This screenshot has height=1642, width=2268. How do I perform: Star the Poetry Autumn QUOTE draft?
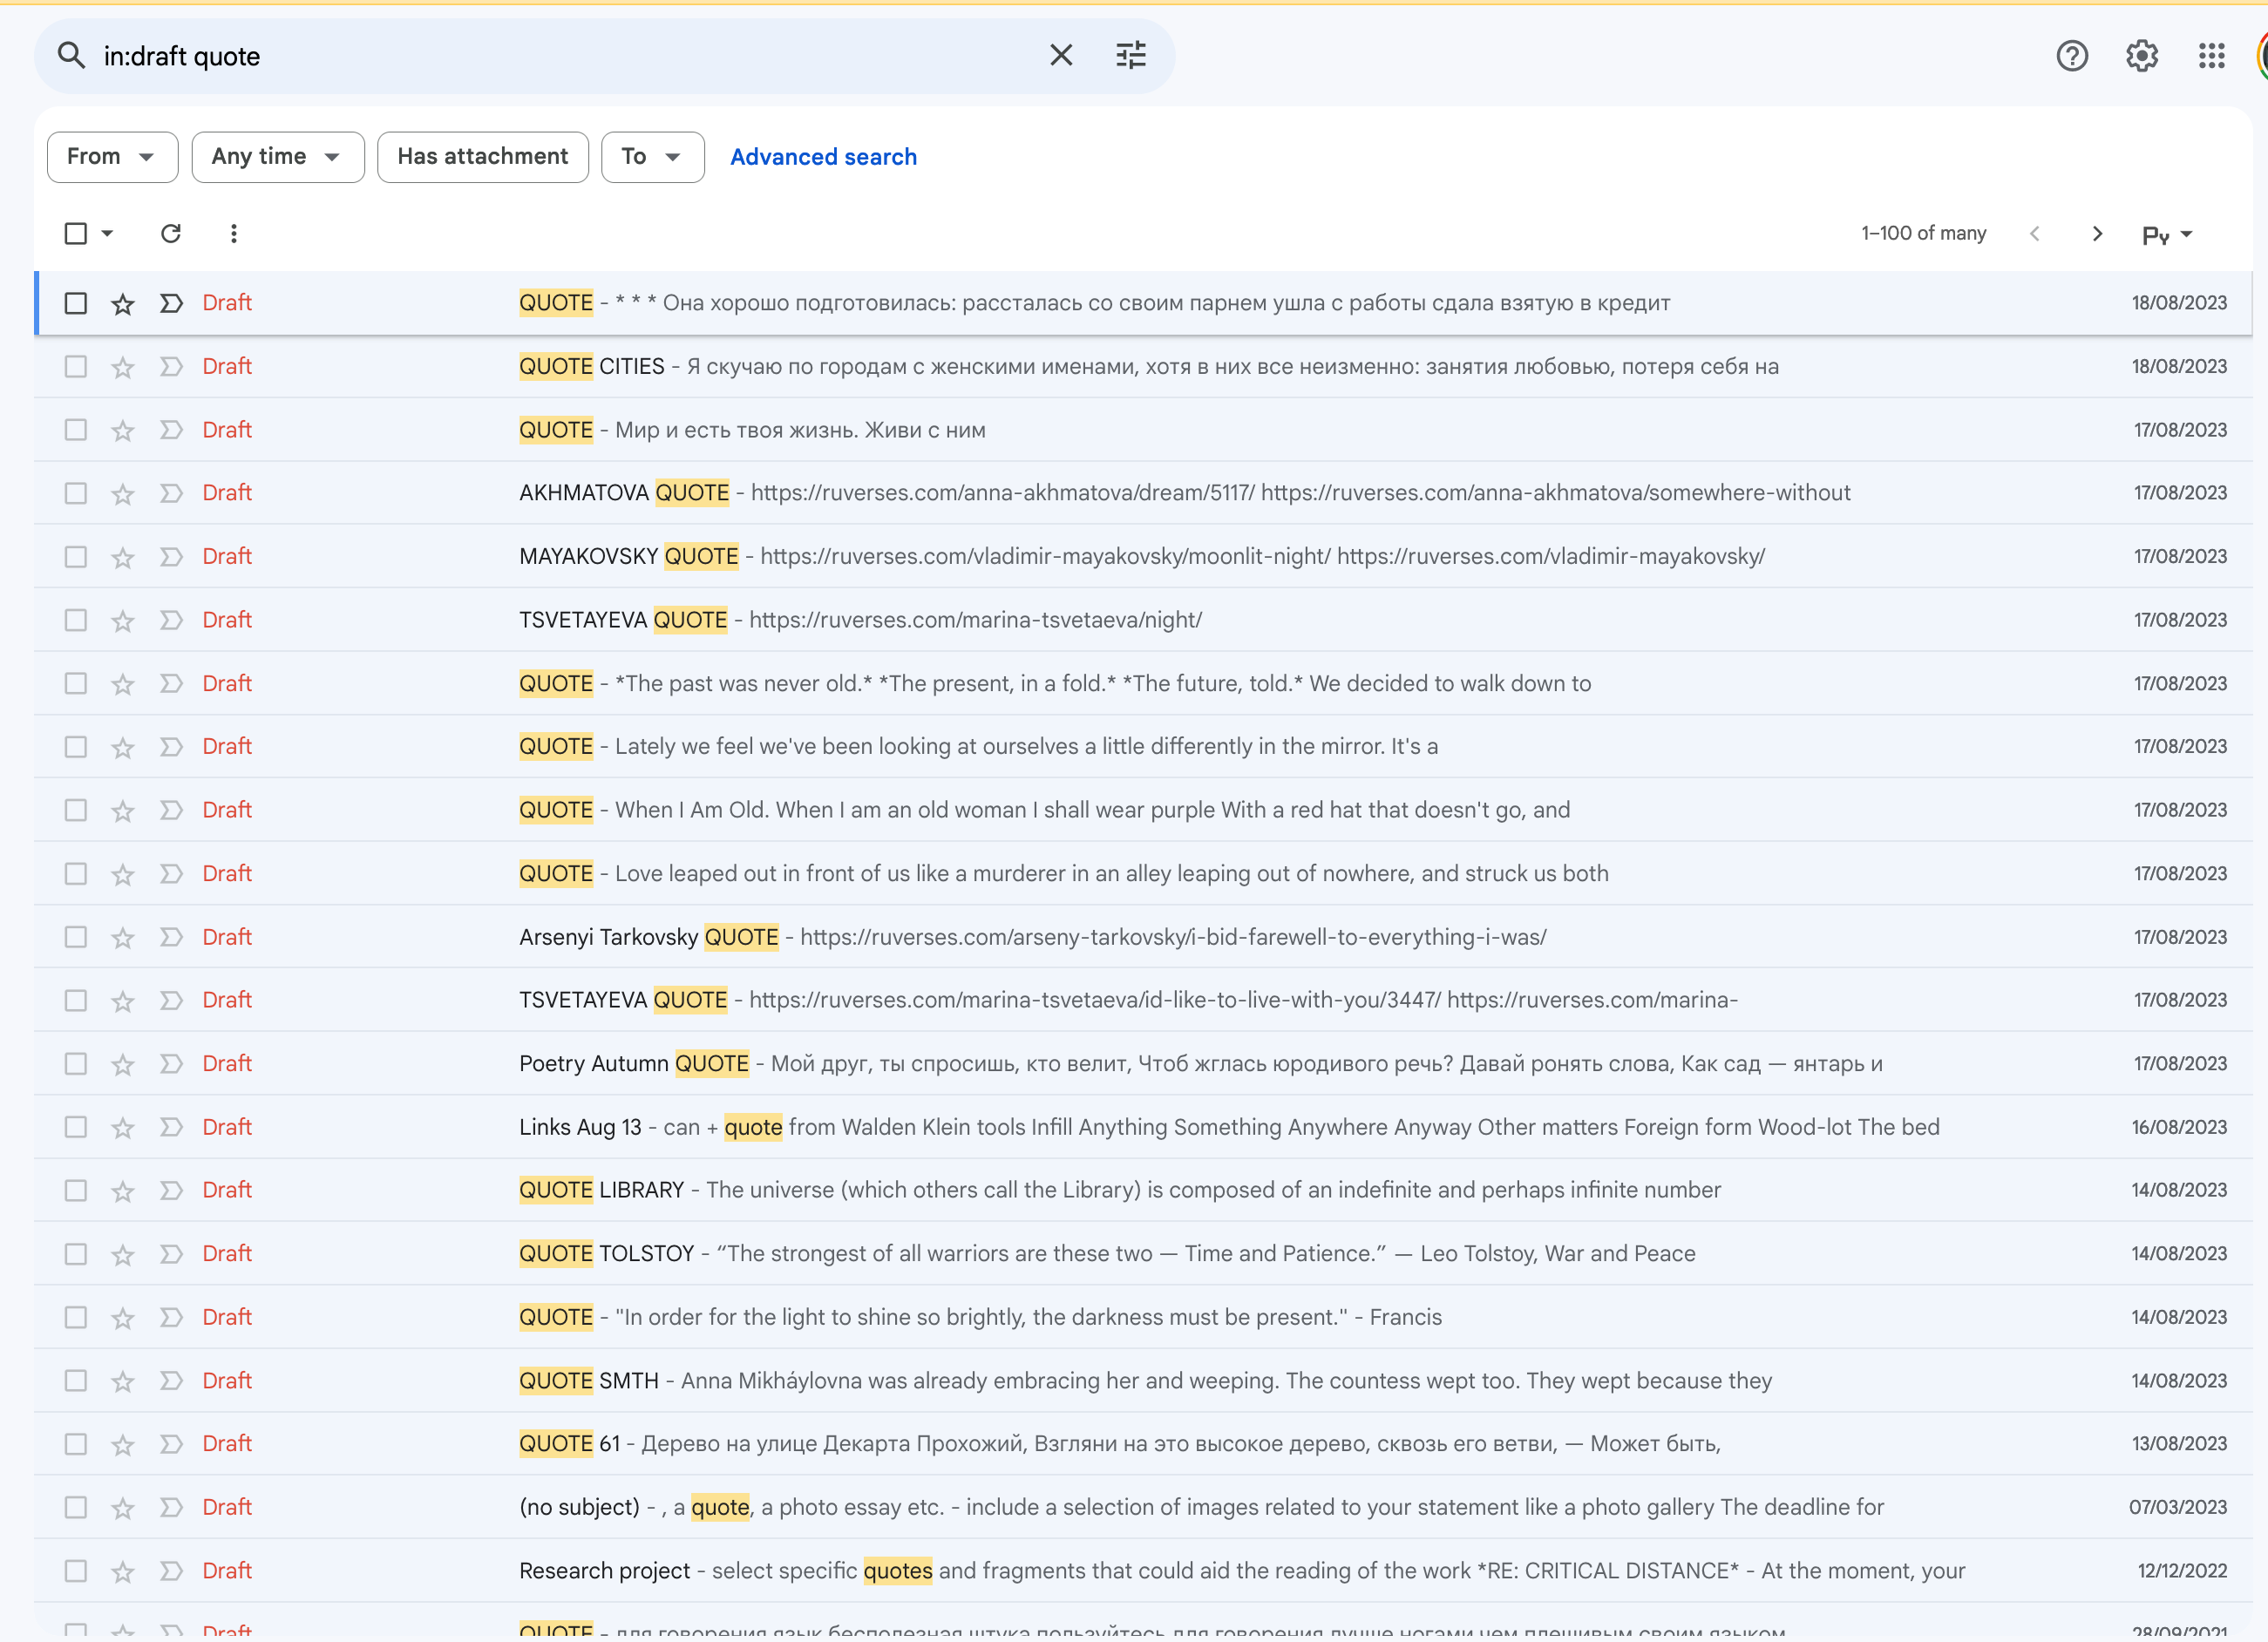[122, 1064]
